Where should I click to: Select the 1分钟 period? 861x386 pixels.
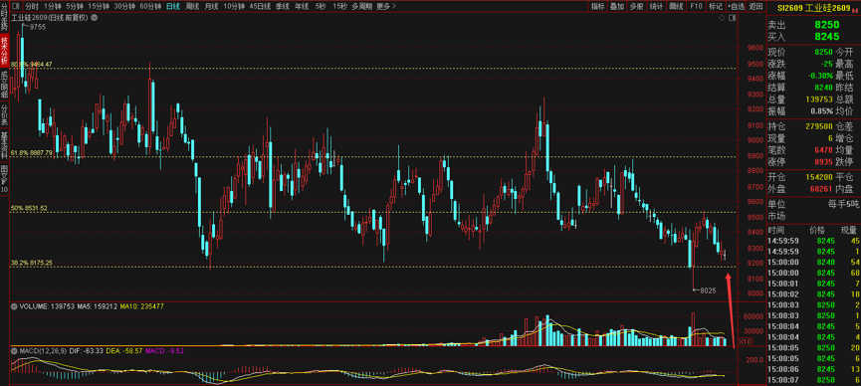[x=52, y=6]
